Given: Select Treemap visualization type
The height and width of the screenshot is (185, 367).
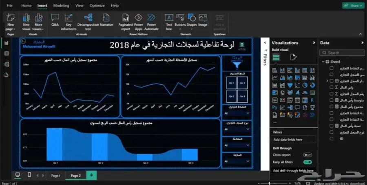Looking at the screenshot, I should (x=275, y=92).
